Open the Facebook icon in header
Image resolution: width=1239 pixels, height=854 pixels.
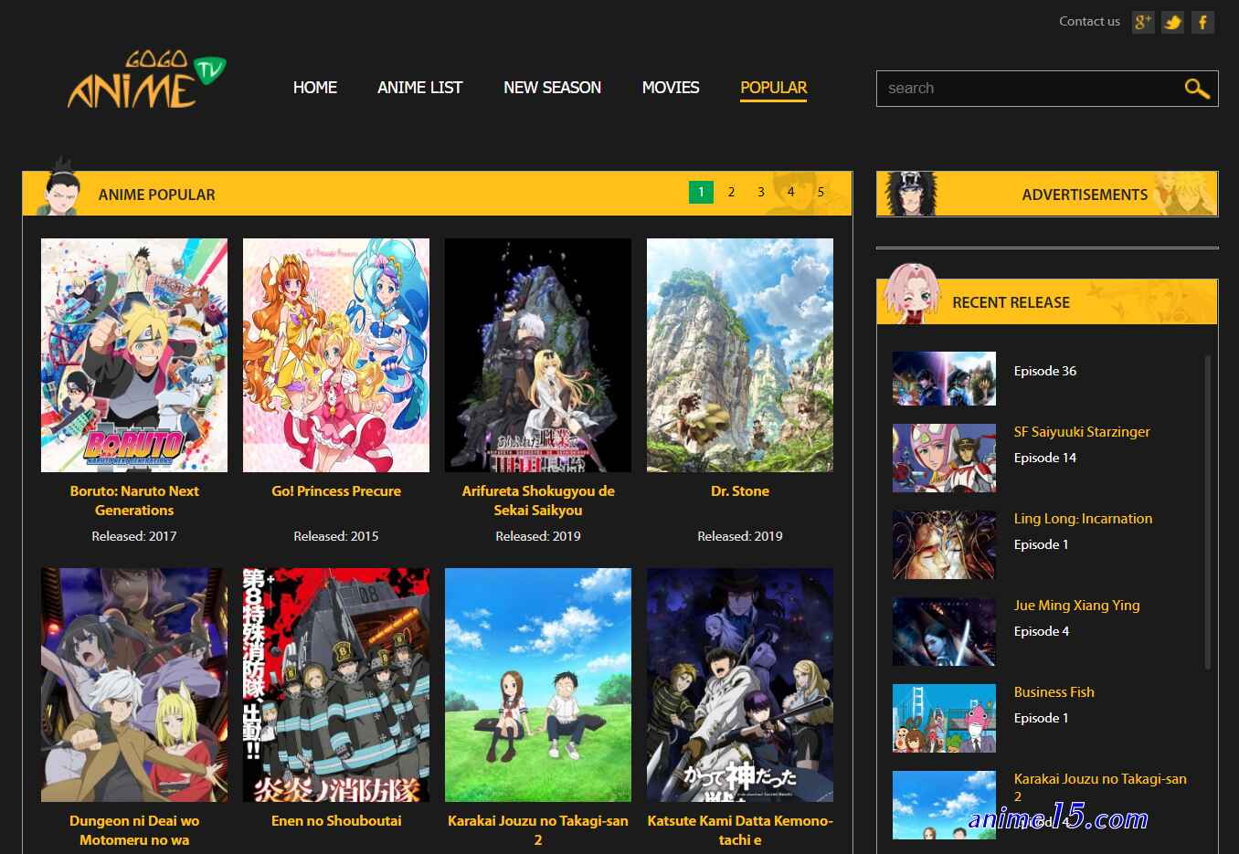pos(1202,22)
